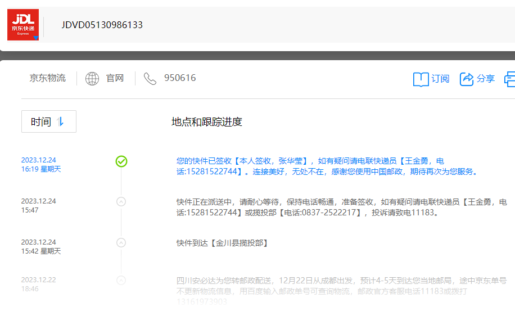This screenshot has height=316, width=515.
Task: Click timeline marker for 18:46 entry
Action: 121,280
